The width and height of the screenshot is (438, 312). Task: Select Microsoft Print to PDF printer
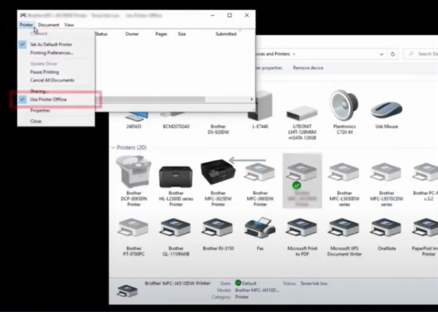pos(302,229)
